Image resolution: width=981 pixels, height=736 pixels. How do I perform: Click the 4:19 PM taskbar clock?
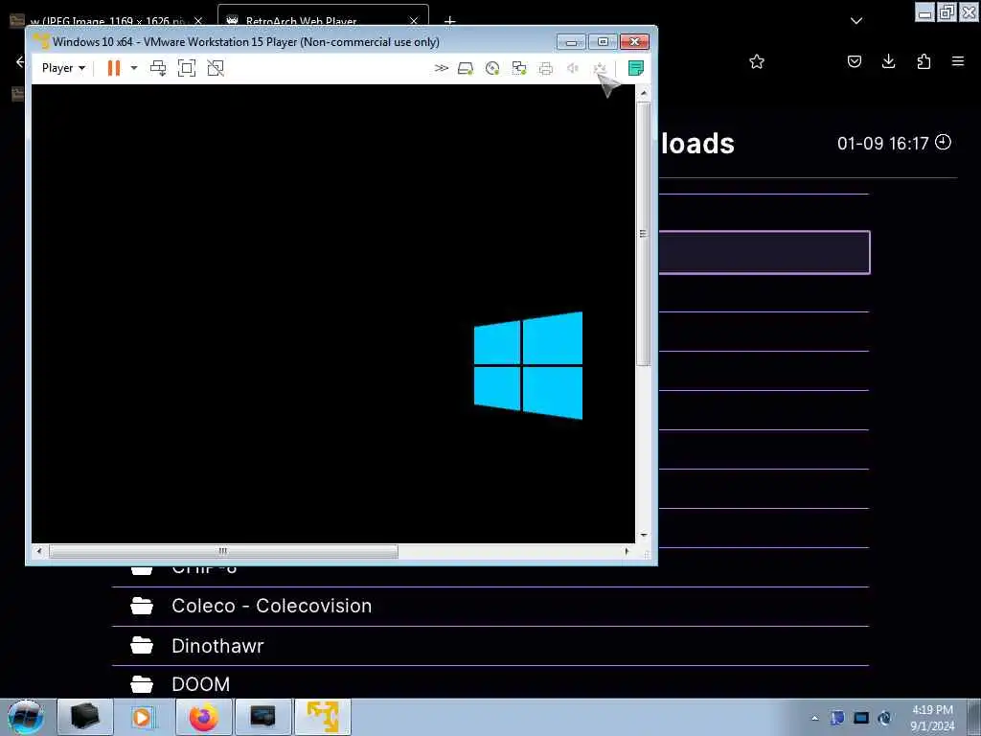[932, 718]
